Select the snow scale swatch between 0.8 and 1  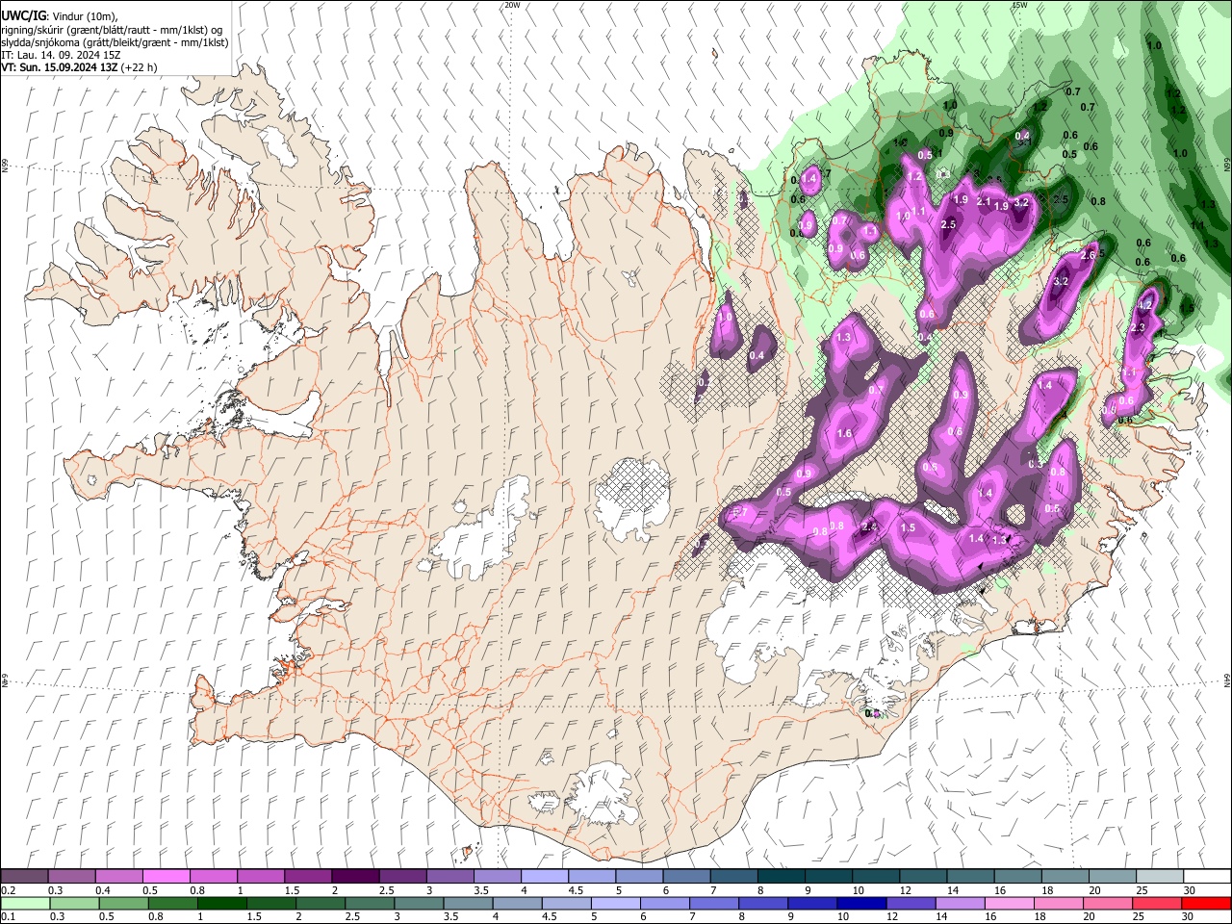tap(213, 877)
